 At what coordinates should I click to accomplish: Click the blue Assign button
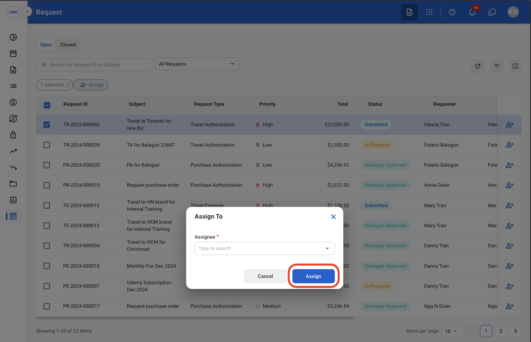tap(313, 276)
